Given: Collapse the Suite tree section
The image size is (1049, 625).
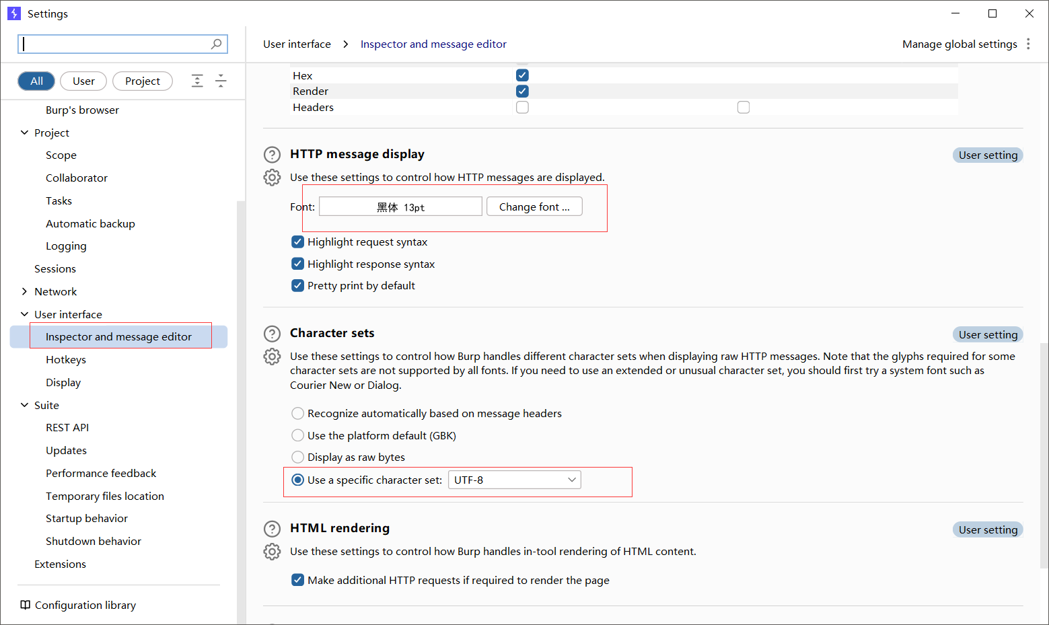Looking at the screenshot, I should coord(24,405).
